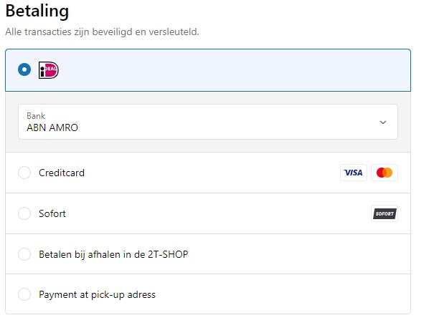
Task: Select the Creditcard radio button
Action: pos(24,173)
